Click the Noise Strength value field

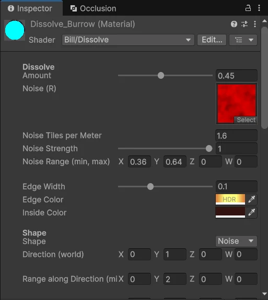(x=236, y=149)
